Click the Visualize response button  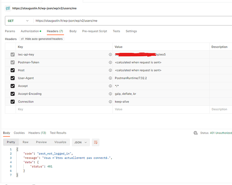[60, 142]
